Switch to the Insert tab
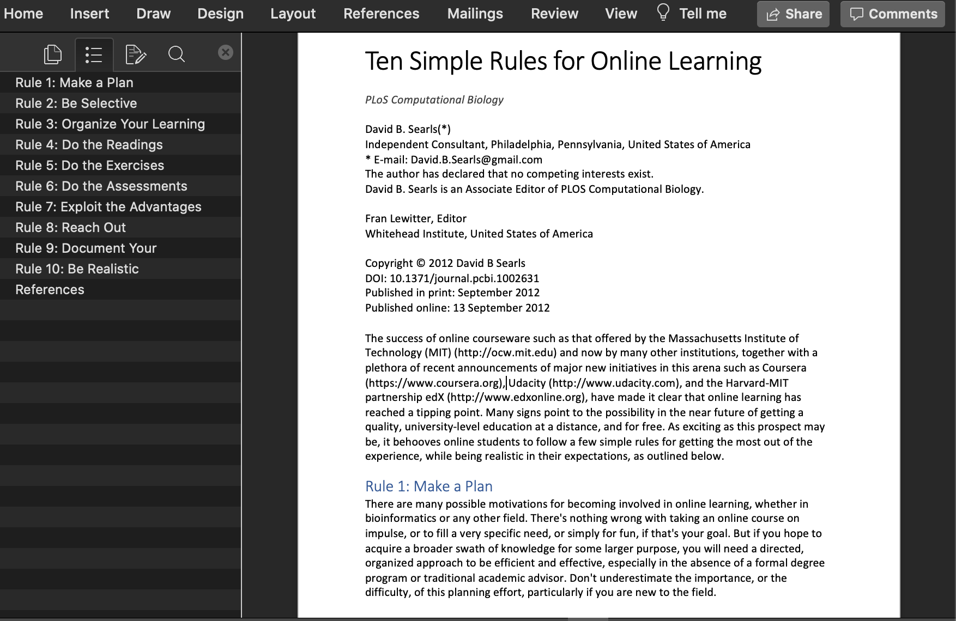The height and width of the screenshot is (621, 956). click(89, 14)
